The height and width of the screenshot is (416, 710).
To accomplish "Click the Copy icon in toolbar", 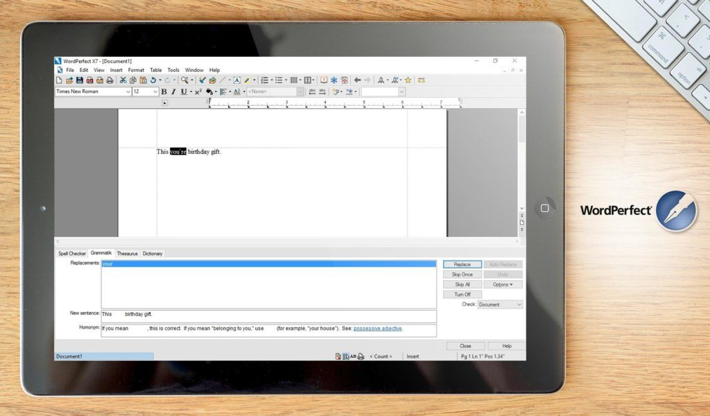I will pos(133,80).
